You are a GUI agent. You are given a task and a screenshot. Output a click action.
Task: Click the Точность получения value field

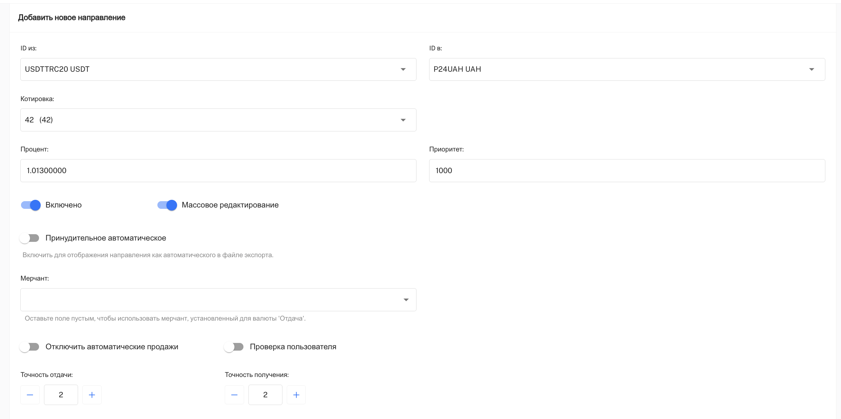coord(265,395)
